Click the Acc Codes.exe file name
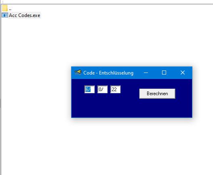This screenshot has height=175, width=213. point(24,15)
